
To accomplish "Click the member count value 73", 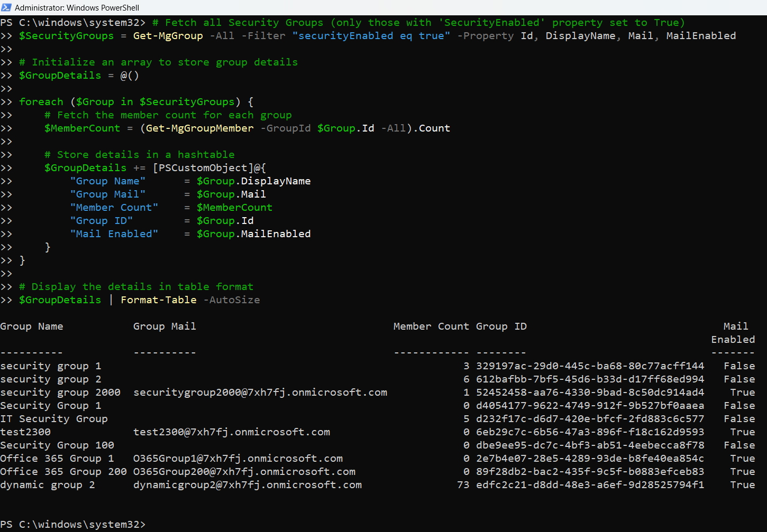I will 463,485.
